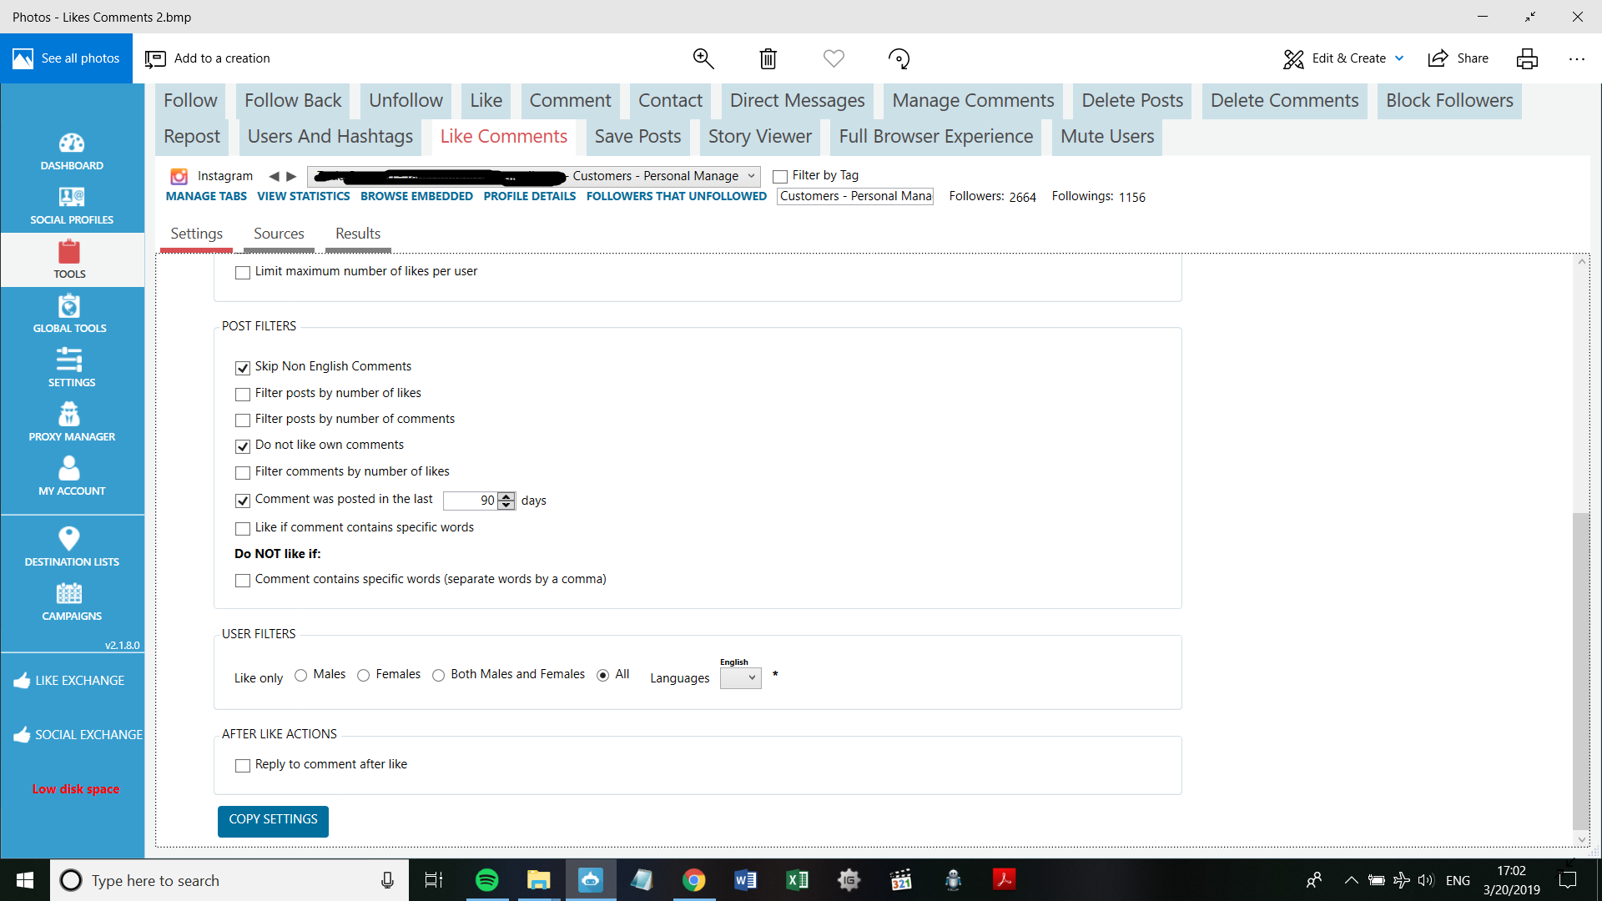Switch to the Results tab
Image resolution: width=1602 pixels, height=901 pixels.
coord(358,234)
